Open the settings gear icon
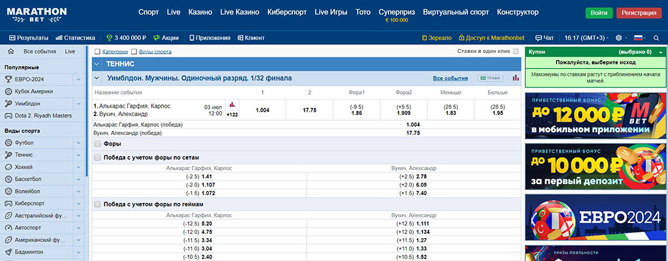668x261 pixels. pos(619,38)
